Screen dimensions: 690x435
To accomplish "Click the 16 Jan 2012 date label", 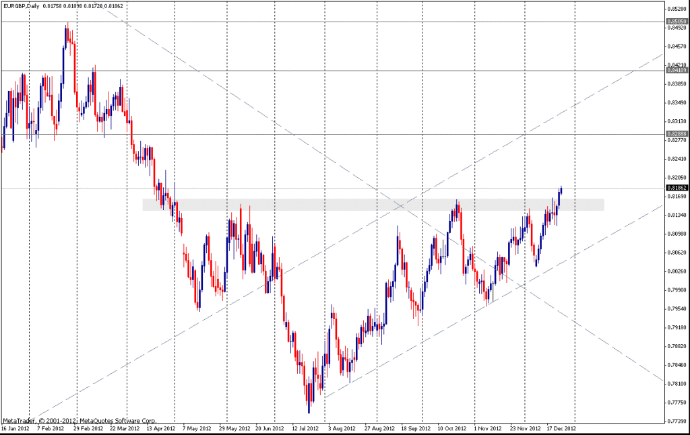I will tap(13, 428).
